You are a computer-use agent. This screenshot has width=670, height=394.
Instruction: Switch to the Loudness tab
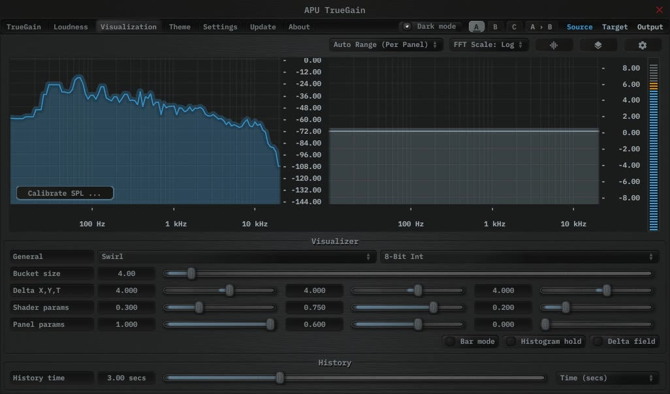point(71,27)
